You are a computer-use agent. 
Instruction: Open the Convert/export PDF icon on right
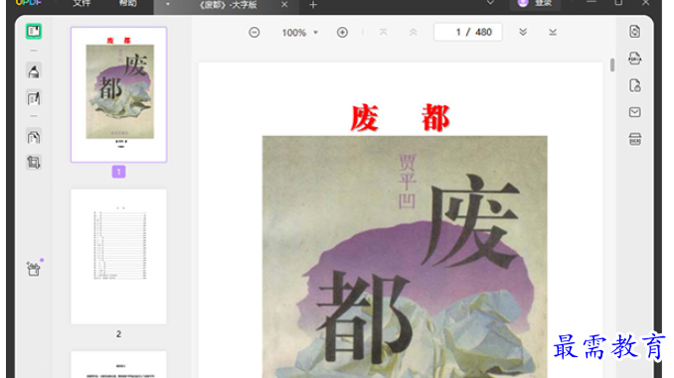tap(635, 32)
